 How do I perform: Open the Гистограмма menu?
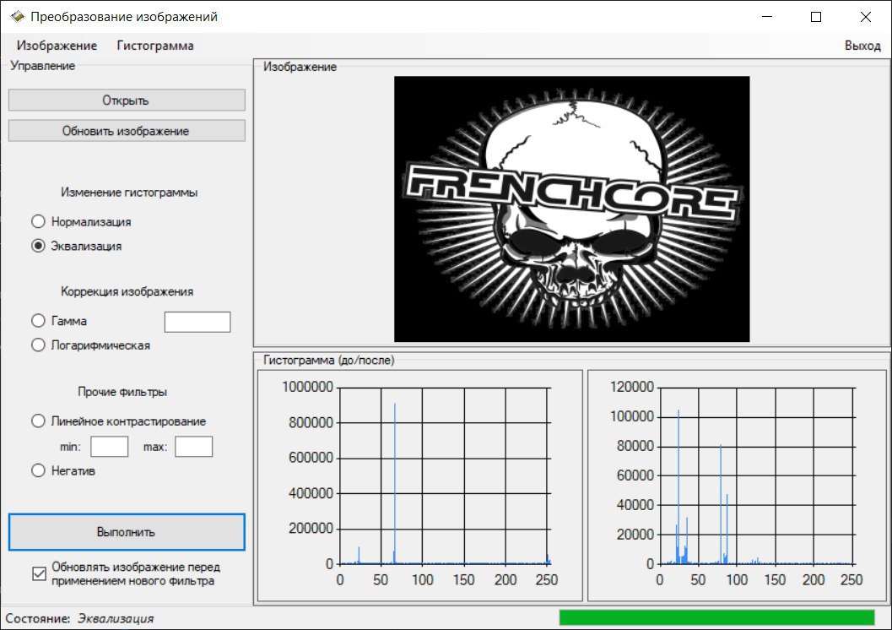click(x=155, y=46)
